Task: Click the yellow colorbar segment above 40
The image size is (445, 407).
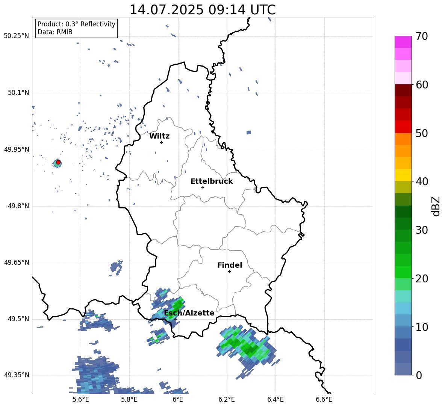Action: pos(403,175)
